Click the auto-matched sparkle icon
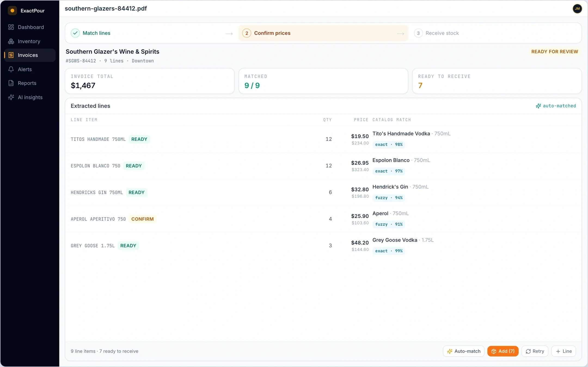This screenshot has width=588, height=367. (538, 106)
